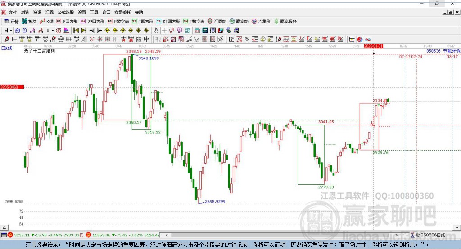The image size is (461, 249).
Task: Open the 六角形 hexagon tool
Action: tap(261, 22)
